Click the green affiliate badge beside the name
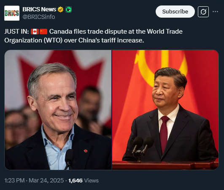Viewport: 224px width, 190px height. (x=69, y=10)
